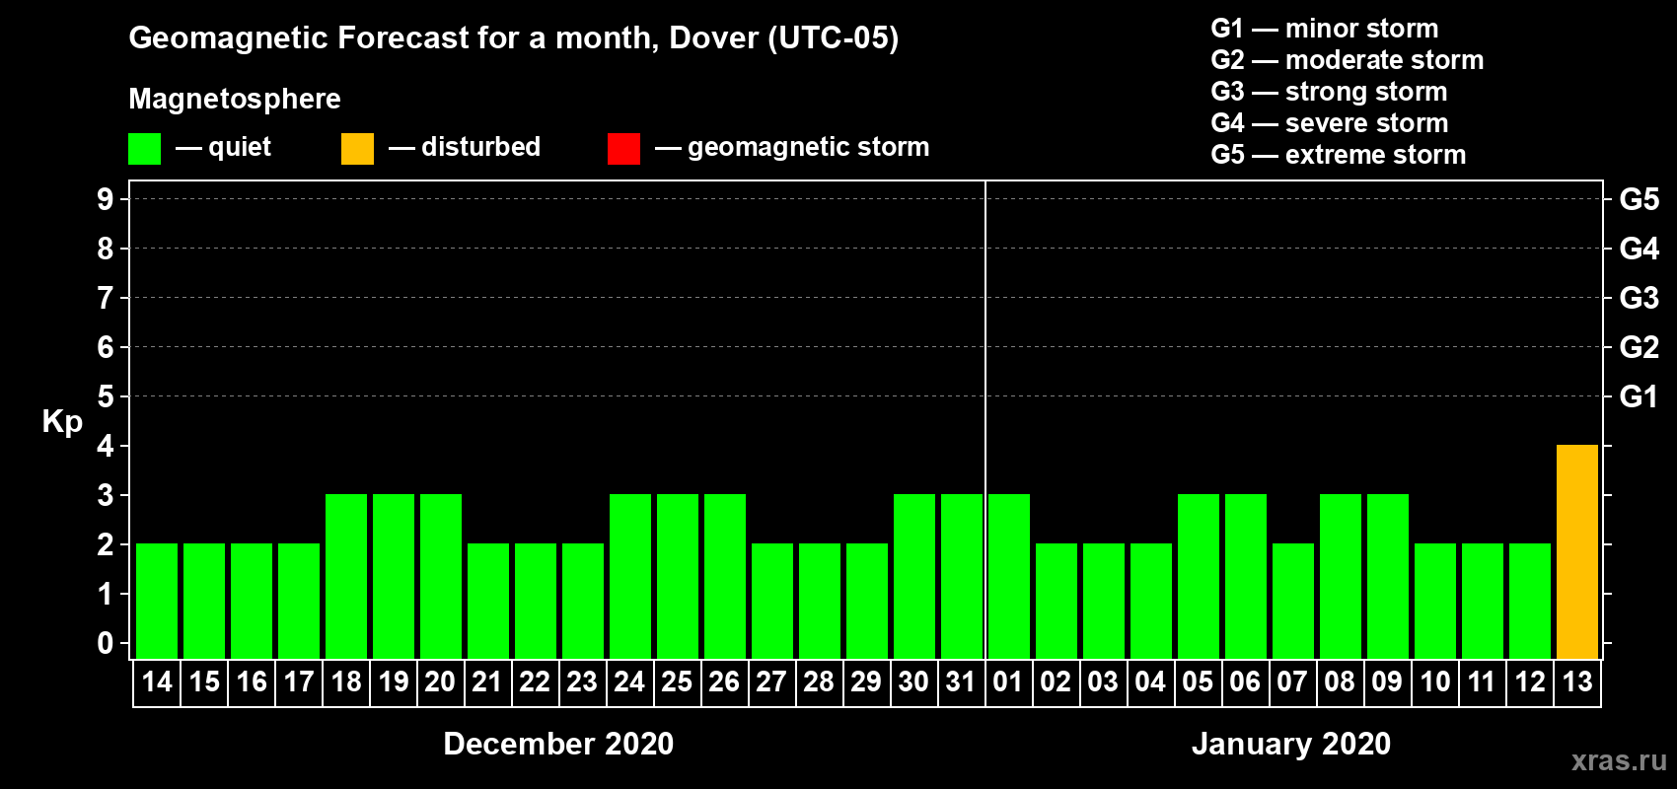Click the chart title Geomagnetic Forecast for a month
The image size is (1677, 789).
pos(514,38)
